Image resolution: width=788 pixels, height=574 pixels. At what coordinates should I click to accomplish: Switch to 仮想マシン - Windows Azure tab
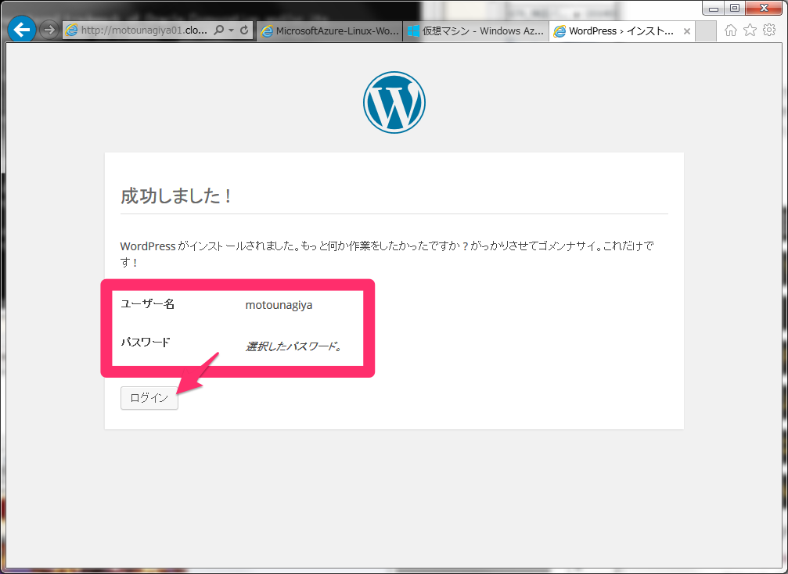pos(476,31)
